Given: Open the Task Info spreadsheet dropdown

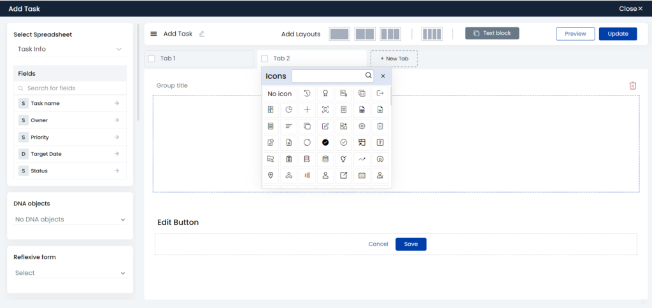Looking at the screenshot, I should pos(69,49).
